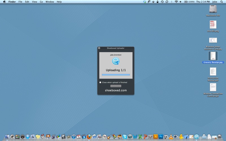Open Time Machine menu bar icon

pos(162,2)
